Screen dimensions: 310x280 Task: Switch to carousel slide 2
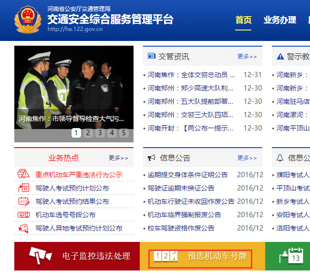pos(88,133)
